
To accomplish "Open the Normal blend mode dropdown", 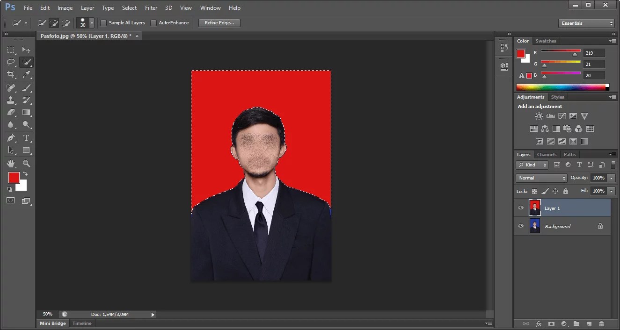I will tap(541, 178).
